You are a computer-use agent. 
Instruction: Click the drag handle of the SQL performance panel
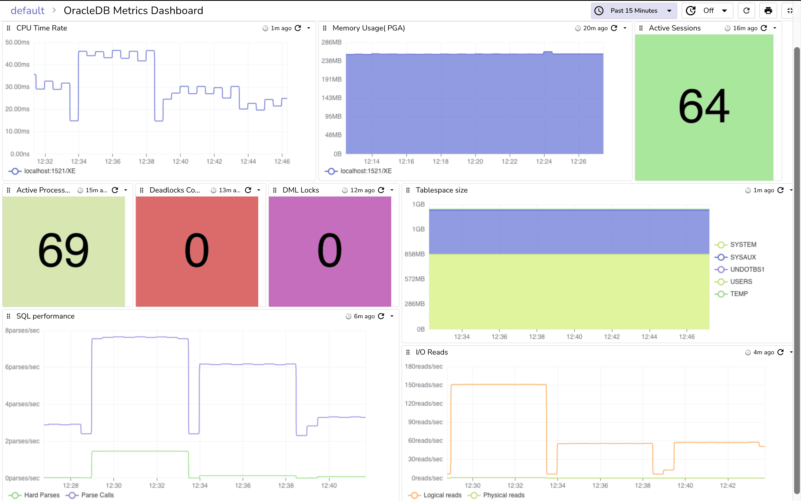(x=9, y=316)
